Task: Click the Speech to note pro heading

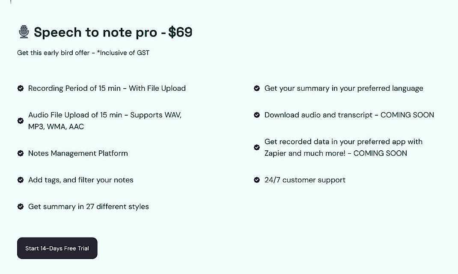Action: click(x=101, y=32)
